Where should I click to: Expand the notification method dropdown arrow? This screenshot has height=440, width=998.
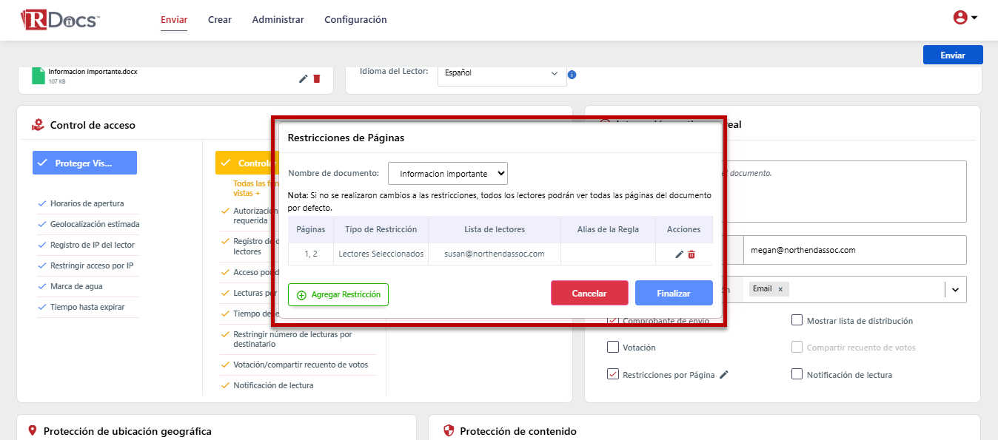click(x=955, y=290)
